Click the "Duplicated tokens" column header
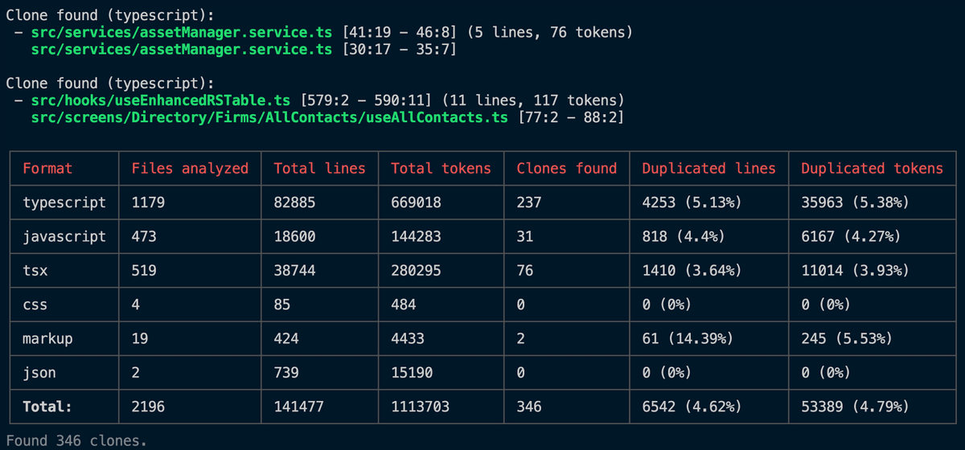 point(872,168)
